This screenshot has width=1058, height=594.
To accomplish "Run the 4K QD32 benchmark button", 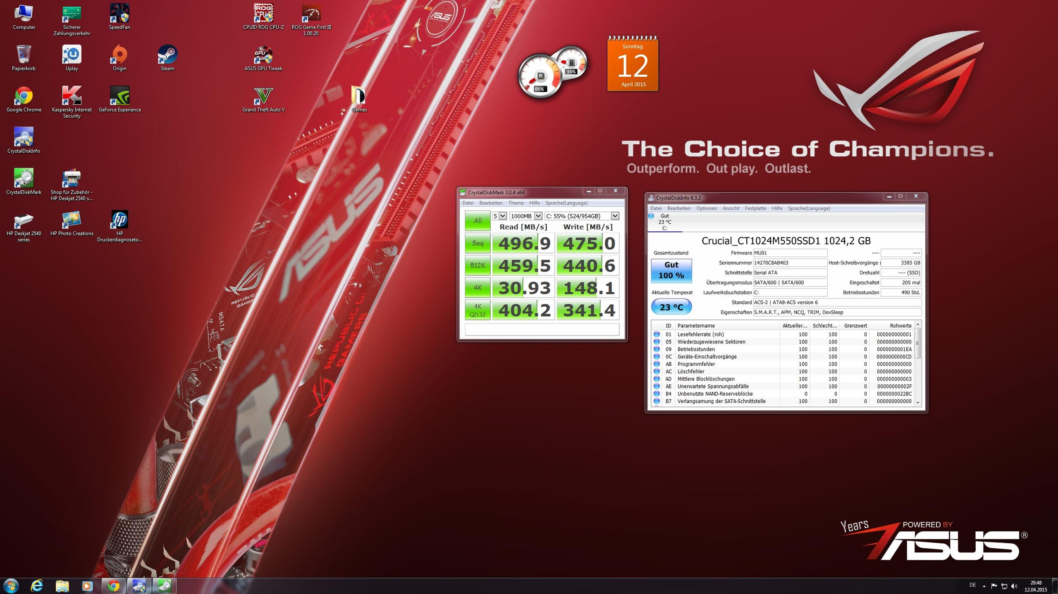I will click(x=477, y=310).
